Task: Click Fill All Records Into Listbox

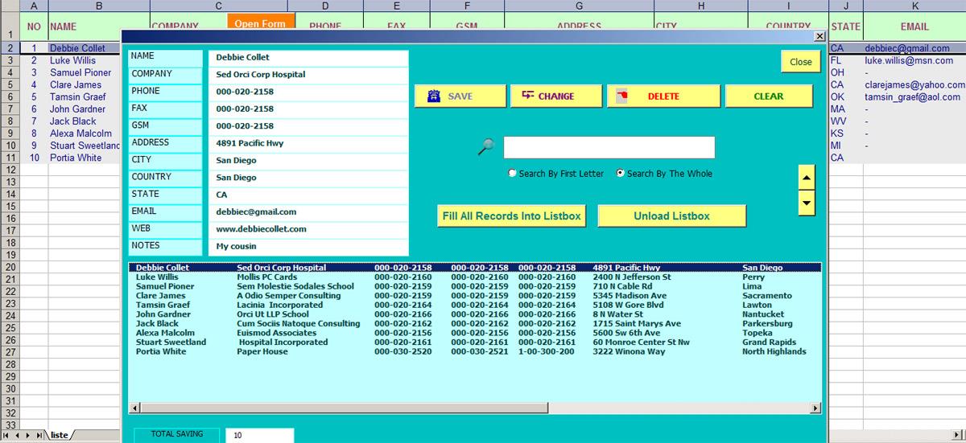Action: pyautogui.click(x=511, y=216)
